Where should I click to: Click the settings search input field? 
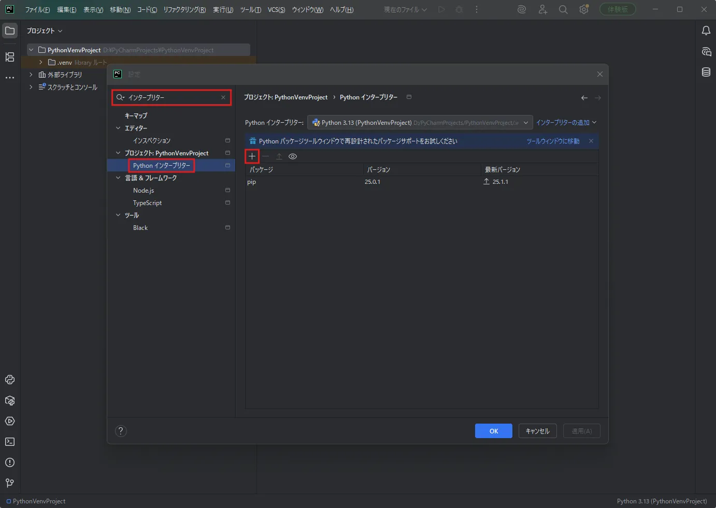click(x=171, y=97)
